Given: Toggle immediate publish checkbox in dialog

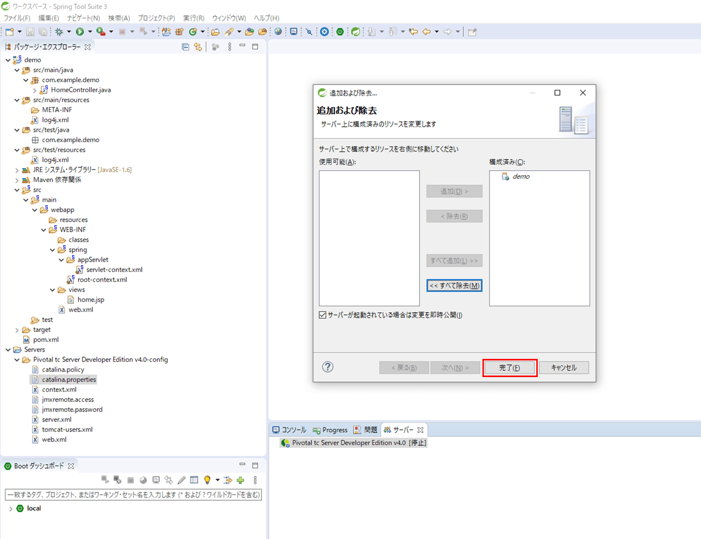Looking at the screenshot, I should (x=322, y=315).
